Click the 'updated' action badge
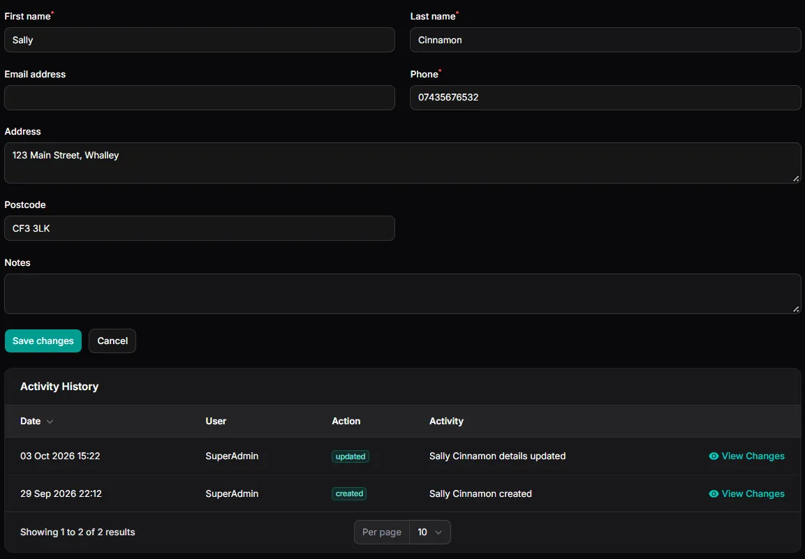This screenshot has width=805, height=559. pyautogui.click(x=350, y=456)
